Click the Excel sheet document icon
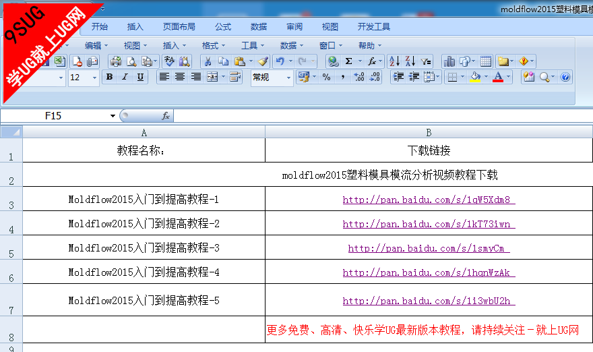This screenshot has height=352, width=593. tap(60, 61)
